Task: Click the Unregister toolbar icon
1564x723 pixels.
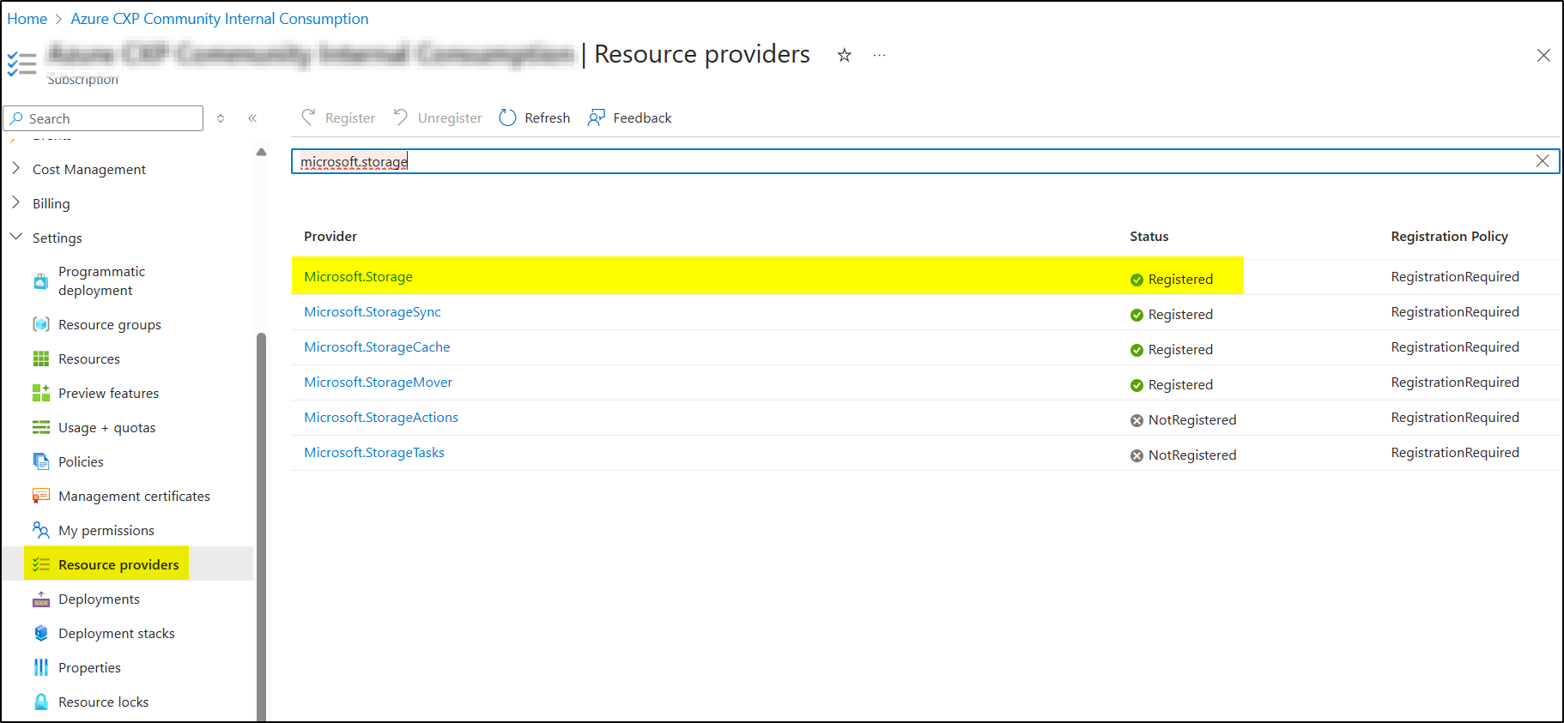Action: (x=401, y=117)
